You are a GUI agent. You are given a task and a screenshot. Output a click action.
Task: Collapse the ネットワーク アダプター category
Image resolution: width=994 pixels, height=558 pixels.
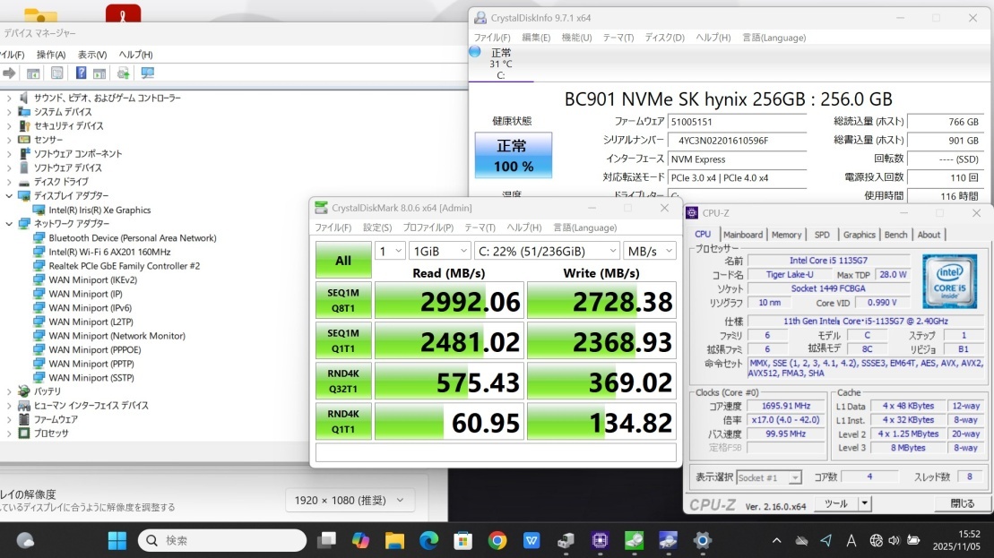point(10,224)
